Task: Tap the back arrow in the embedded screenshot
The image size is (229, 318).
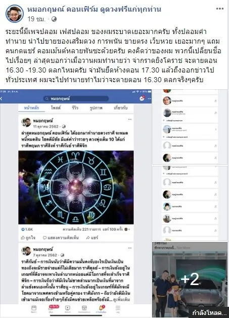Action: point(1,99)
